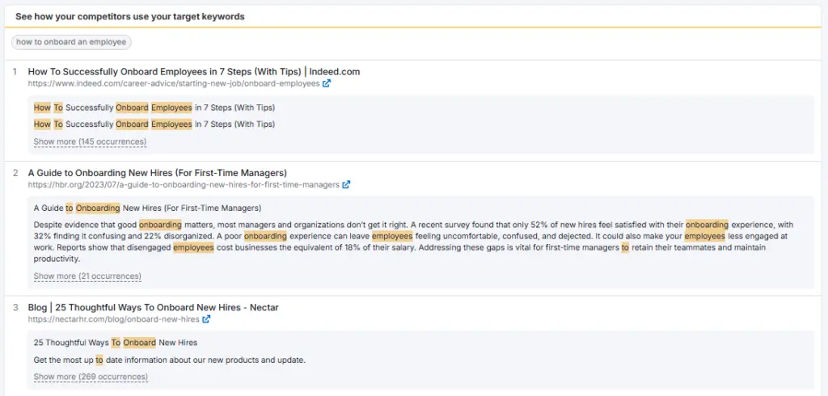Select the 'how to onboard an employee' keyword chip
The image size is (828, 396).
tap(71, 42)
